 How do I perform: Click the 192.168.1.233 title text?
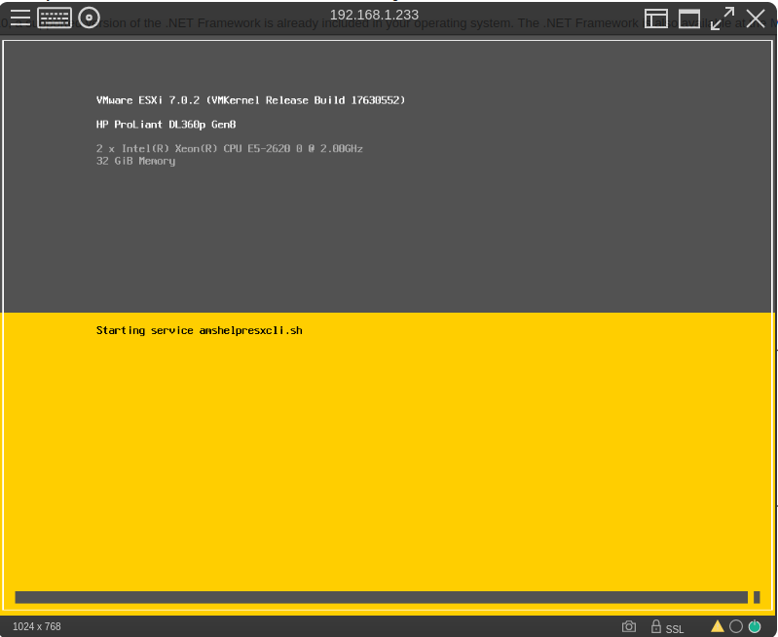tap(374, 15)
